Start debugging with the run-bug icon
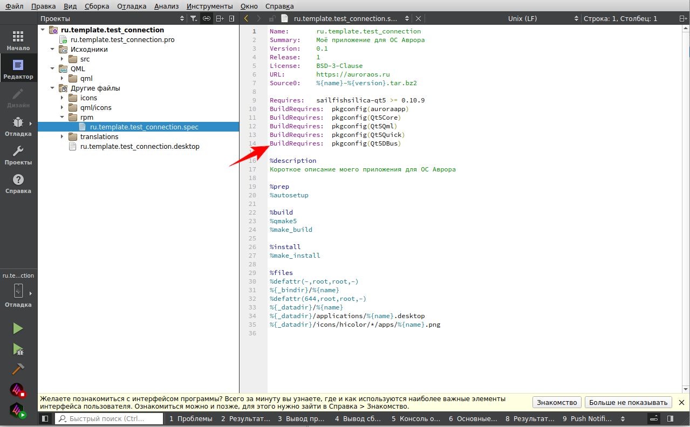 (18, 349)
